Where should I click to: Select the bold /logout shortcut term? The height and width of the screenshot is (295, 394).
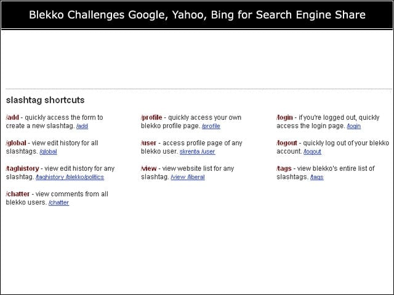(287, 143)
